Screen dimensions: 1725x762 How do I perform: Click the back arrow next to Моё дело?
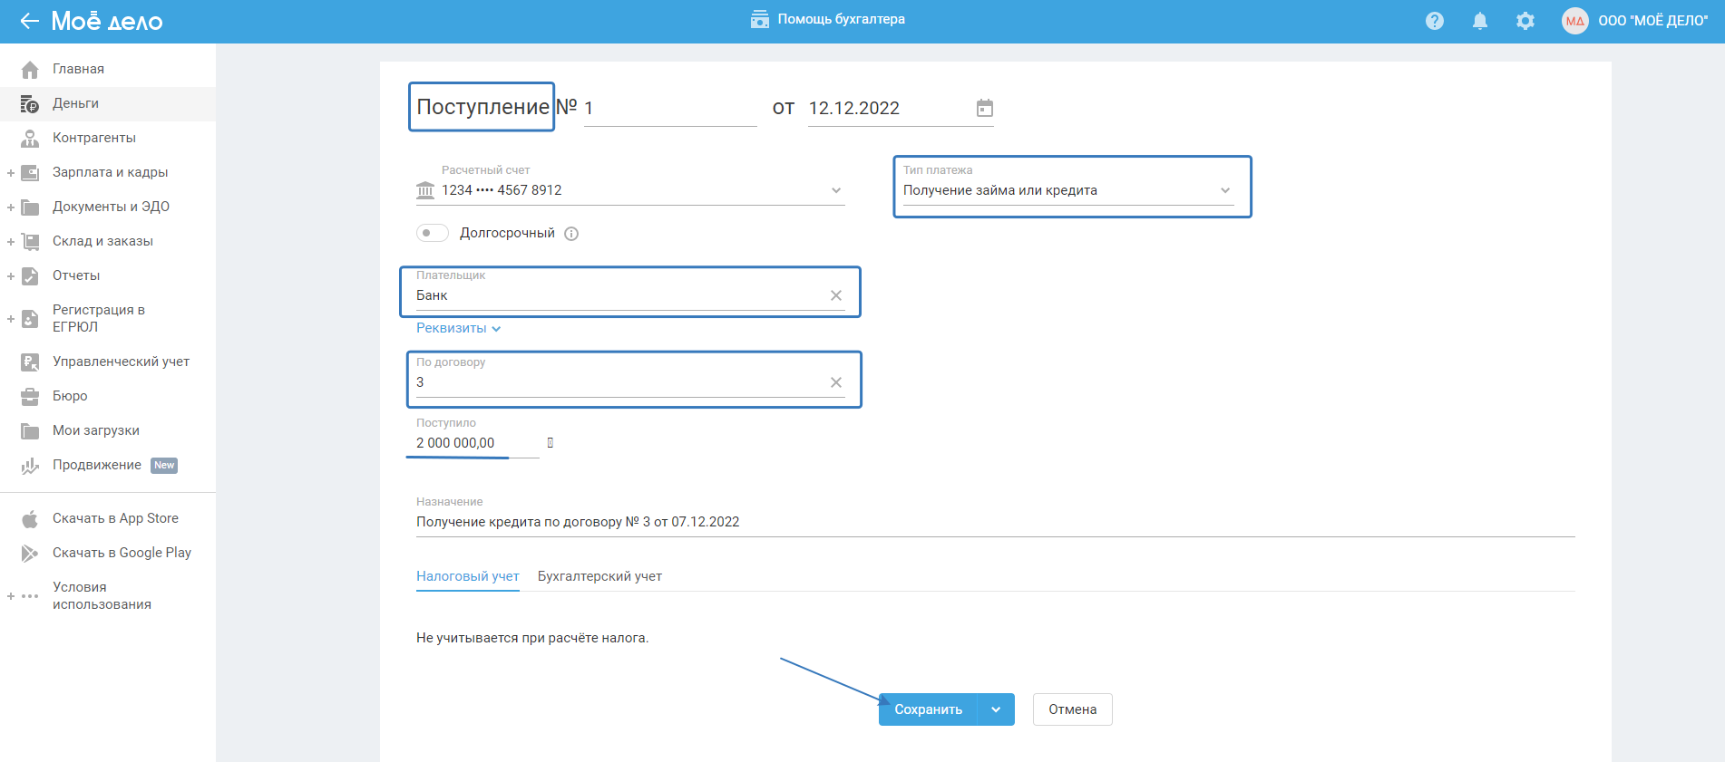coord(30,21)
